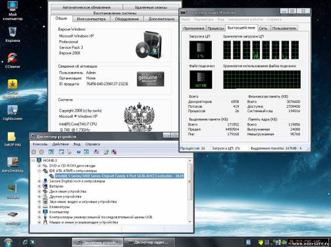Click the HOME-X computer icon in device tree

coord(39,160)
